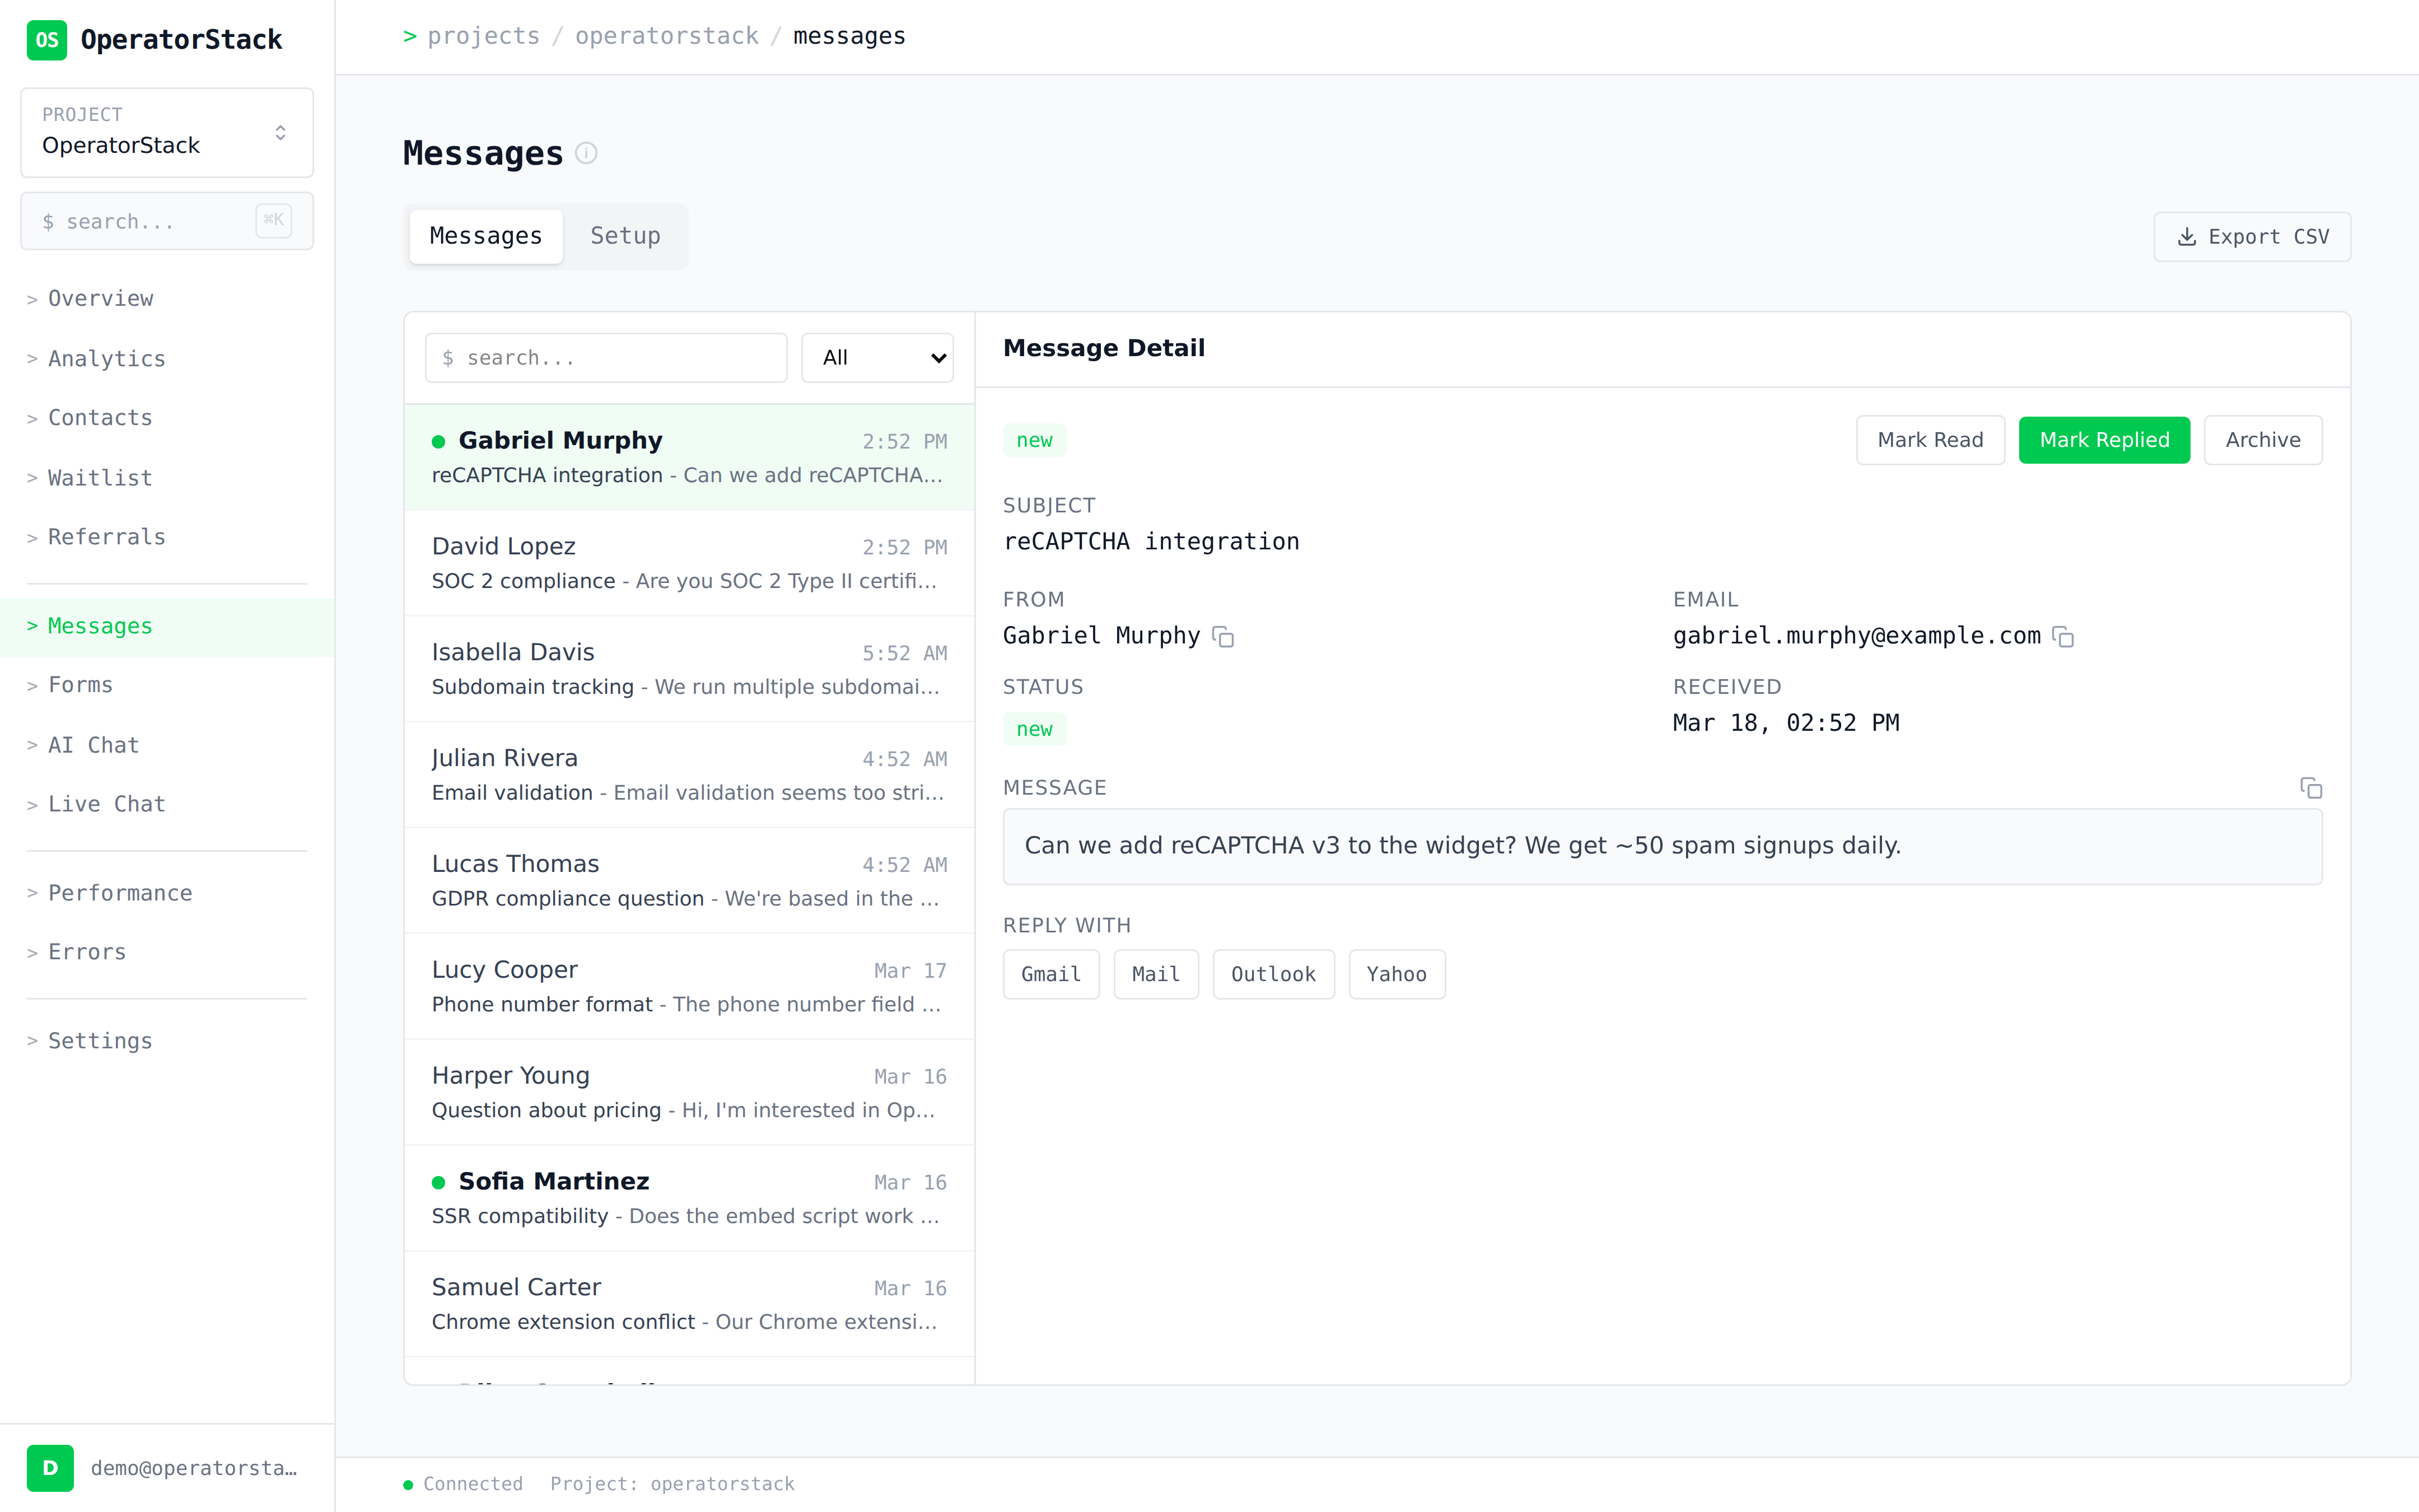Viewport: 2419px width, 1512px height.
Task: Switch to the Setup tab
Action: coord(625,236)
